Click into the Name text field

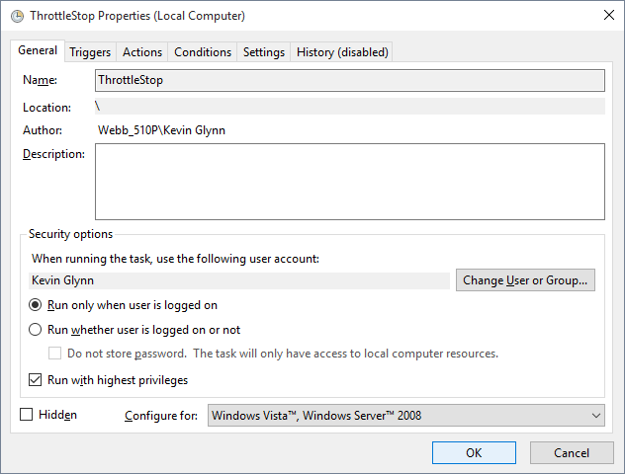point(349,80)
